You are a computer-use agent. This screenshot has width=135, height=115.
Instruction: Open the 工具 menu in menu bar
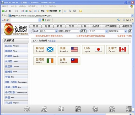coord(44,6)
